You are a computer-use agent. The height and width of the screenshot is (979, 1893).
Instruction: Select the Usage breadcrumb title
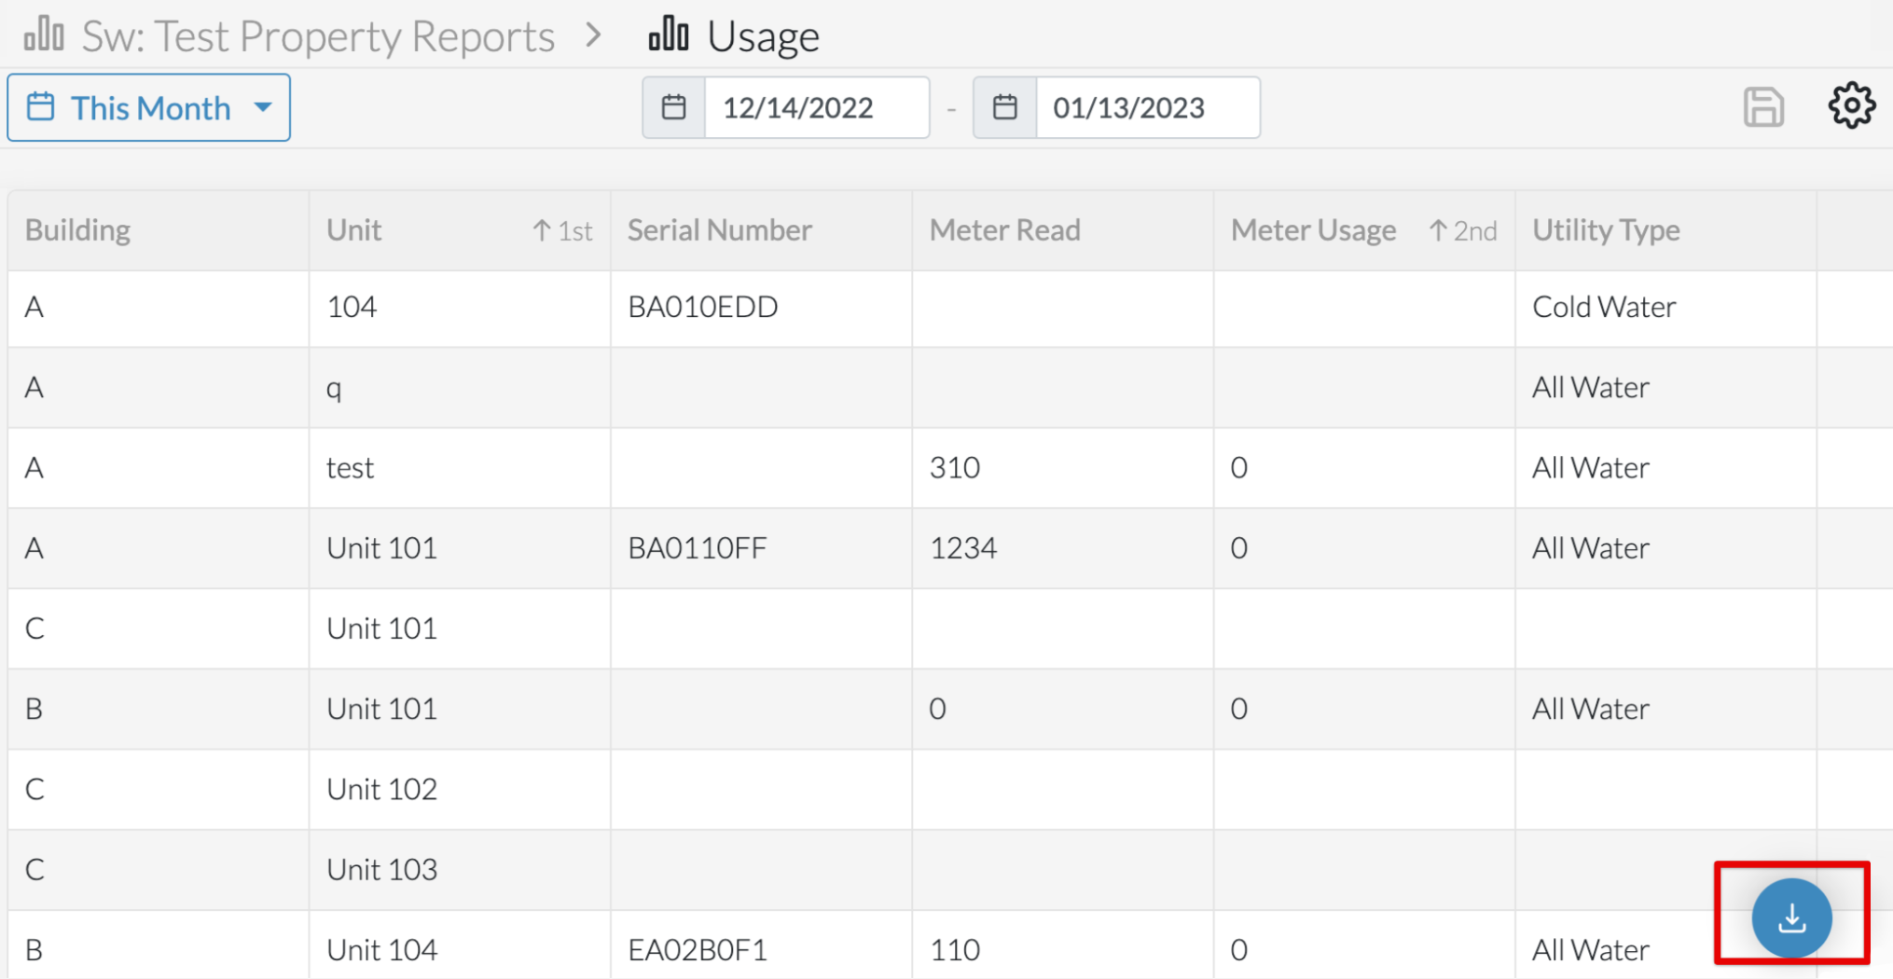[x=763, y=37]
